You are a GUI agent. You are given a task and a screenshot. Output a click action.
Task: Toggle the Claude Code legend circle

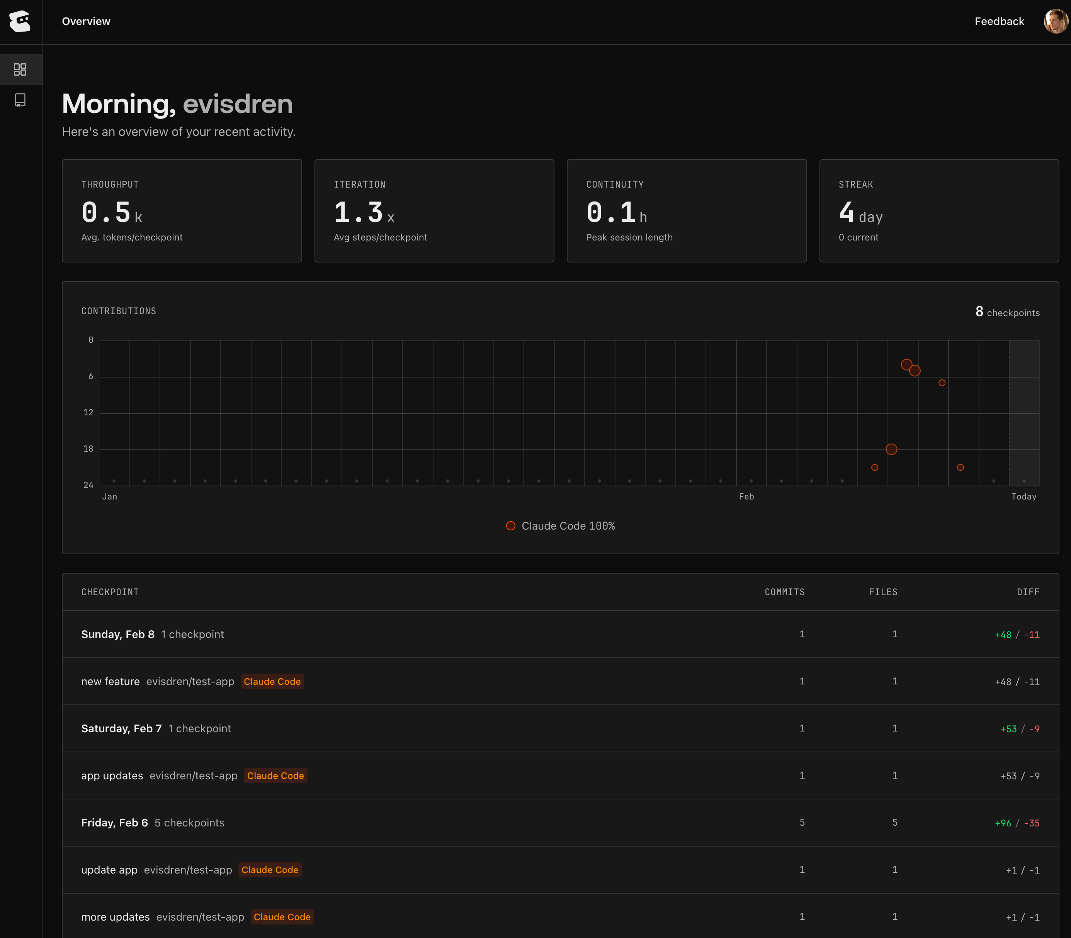click(510, 525)
